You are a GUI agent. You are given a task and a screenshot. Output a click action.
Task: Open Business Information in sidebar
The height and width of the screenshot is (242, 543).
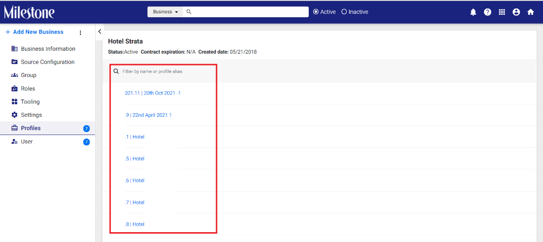(47, 49)
